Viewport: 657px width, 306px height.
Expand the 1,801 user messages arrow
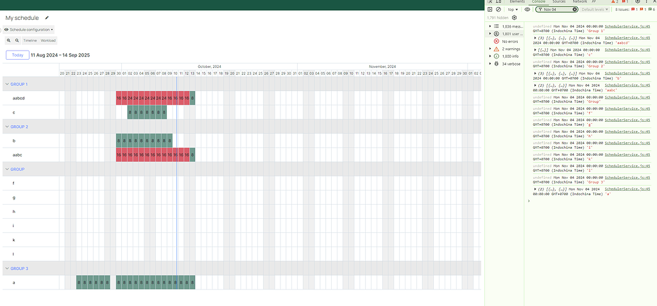490,33
